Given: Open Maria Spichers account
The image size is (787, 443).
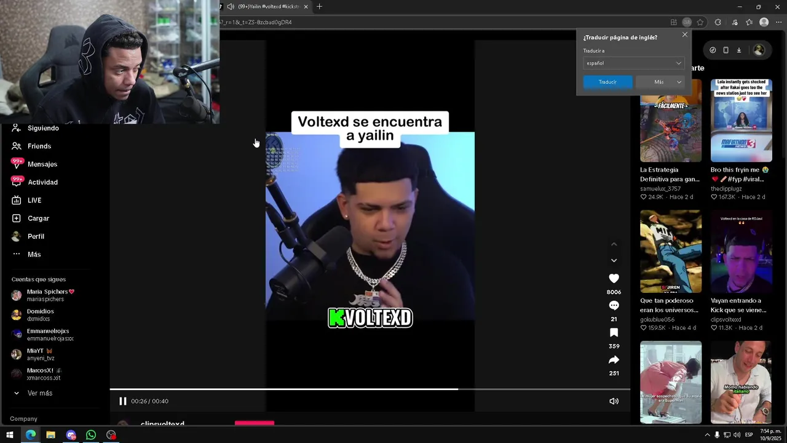Looking at the screenshot, I should click(43, 295).
